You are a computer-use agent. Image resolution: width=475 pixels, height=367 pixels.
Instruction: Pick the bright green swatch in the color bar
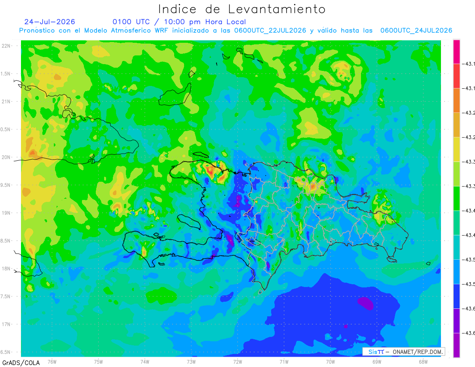tap(456, 198)
